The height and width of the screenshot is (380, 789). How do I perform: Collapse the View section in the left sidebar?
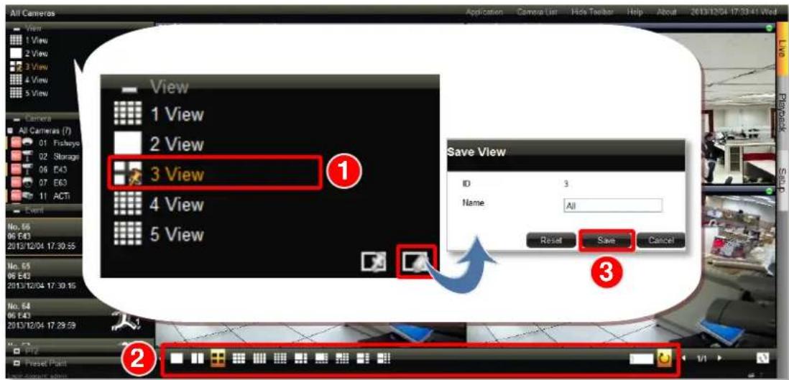[16, 28]
